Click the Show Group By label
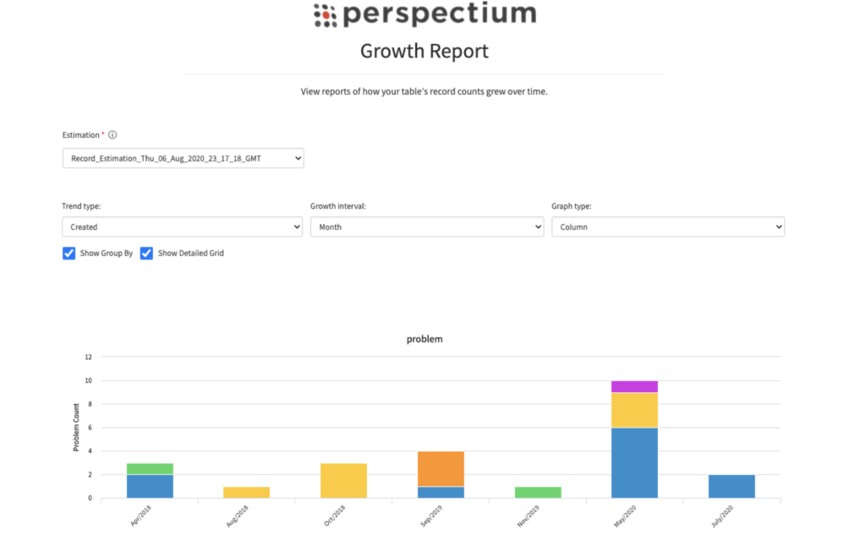 (x=106, y=253)
